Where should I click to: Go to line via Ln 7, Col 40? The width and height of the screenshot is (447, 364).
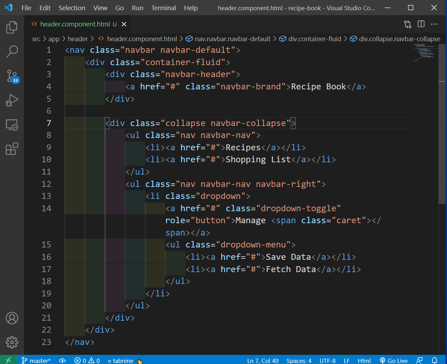click(263, 360)
